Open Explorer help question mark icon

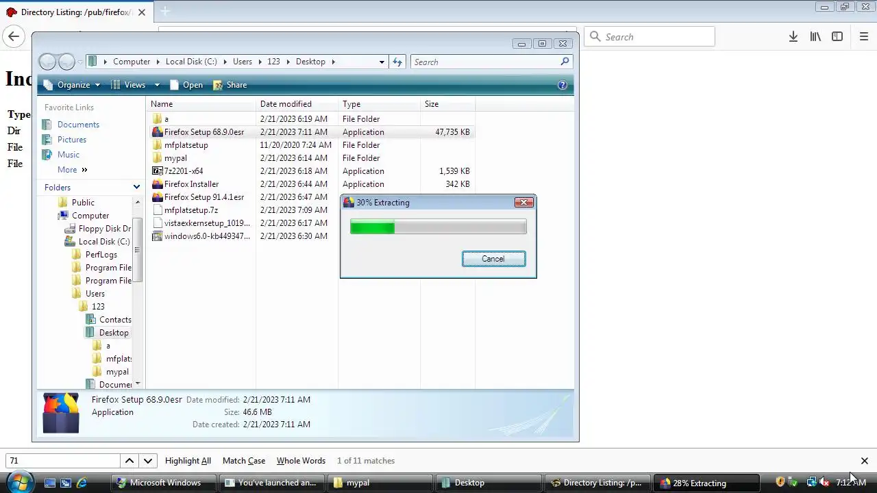click(563, 85)
